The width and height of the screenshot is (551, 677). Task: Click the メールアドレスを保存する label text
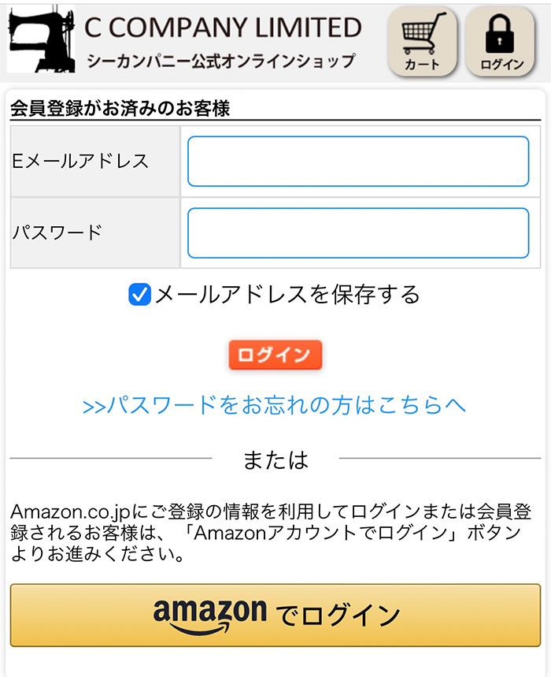[x=287, y=295]
